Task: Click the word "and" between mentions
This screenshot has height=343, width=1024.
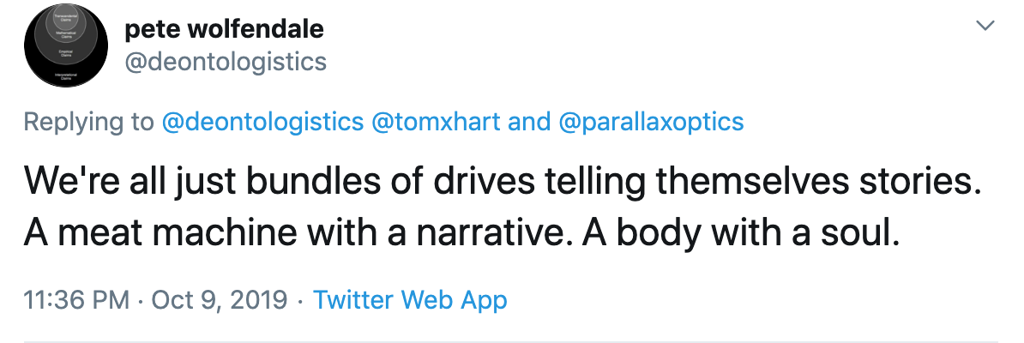Action: [x=529, y=122]
